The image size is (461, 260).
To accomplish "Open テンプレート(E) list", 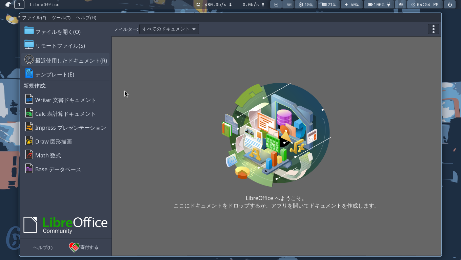I will tap(65, 74).
